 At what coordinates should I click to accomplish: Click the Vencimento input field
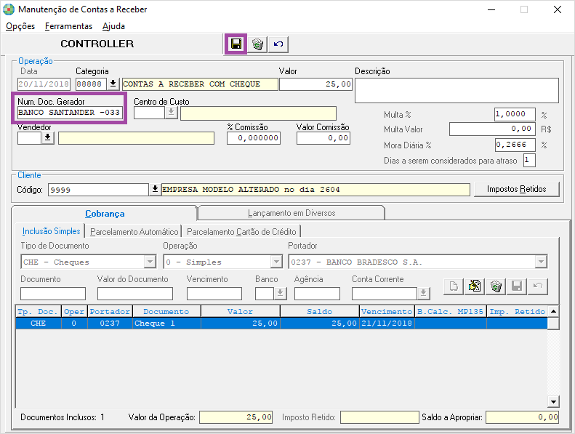tap(214, 294)
